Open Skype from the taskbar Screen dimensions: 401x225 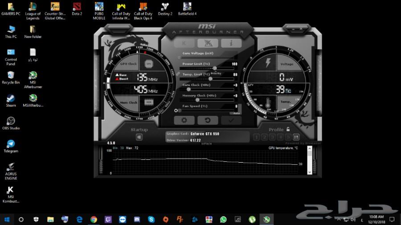(x=151, y=219)
